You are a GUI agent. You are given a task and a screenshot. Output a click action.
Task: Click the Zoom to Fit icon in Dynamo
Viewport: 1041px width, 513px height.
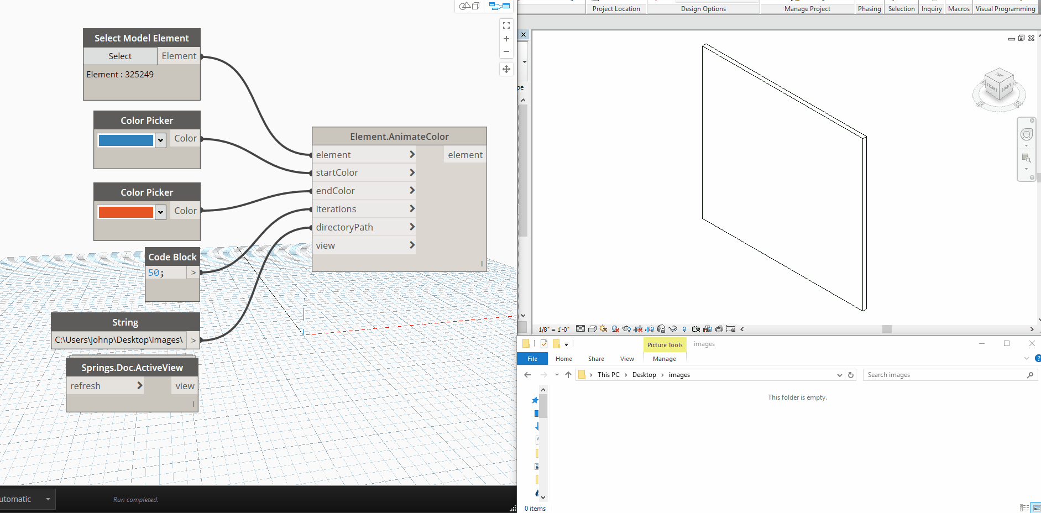pos(506,25)
